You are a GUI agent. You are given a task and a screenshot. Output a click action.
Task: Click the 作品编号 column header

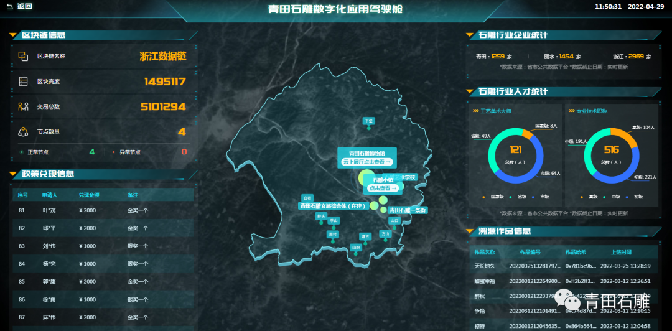(530, 252)
